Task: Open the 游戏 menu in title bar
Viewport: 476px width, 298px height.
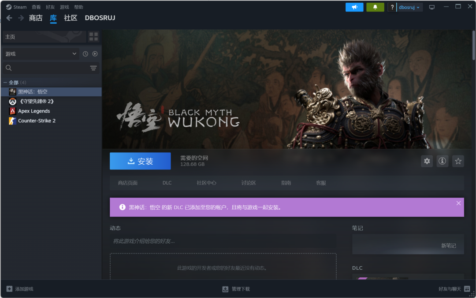Action: point(64,7)
